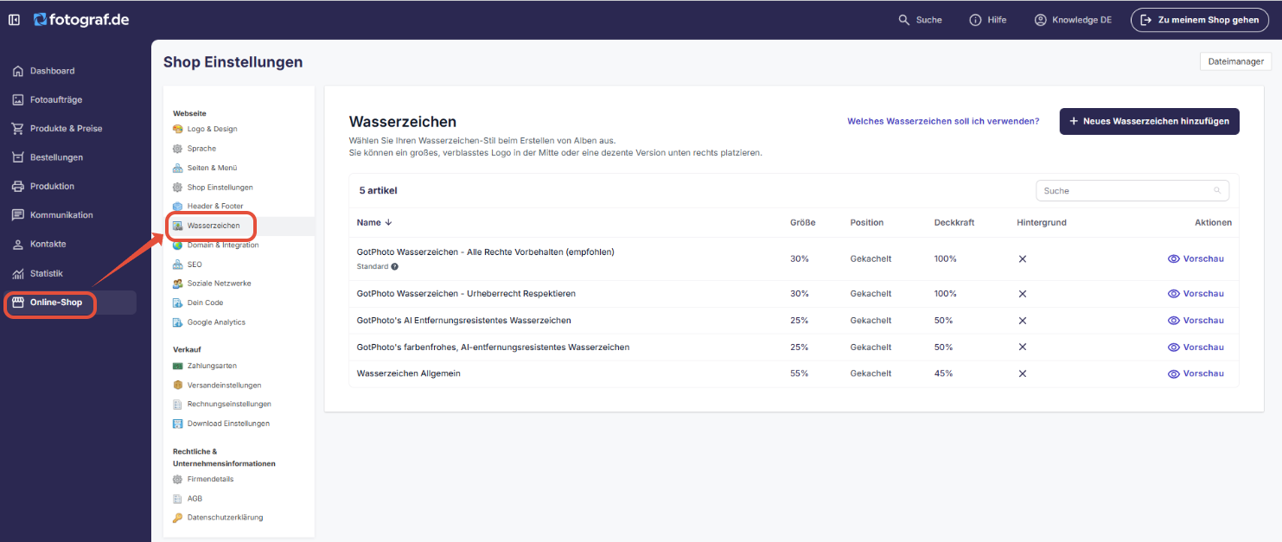Preview the farbenfrohes AI-resistant watermark

tap(1196, 348)
